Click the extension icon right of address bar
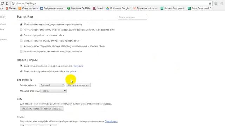This screenshot has height=126, width=225. pos(216,3)
